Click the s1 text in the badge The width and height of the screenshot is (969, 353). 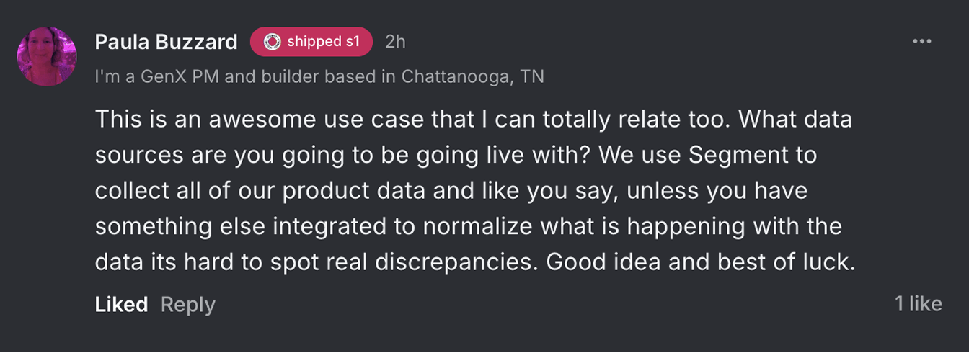tap(352, 42)
